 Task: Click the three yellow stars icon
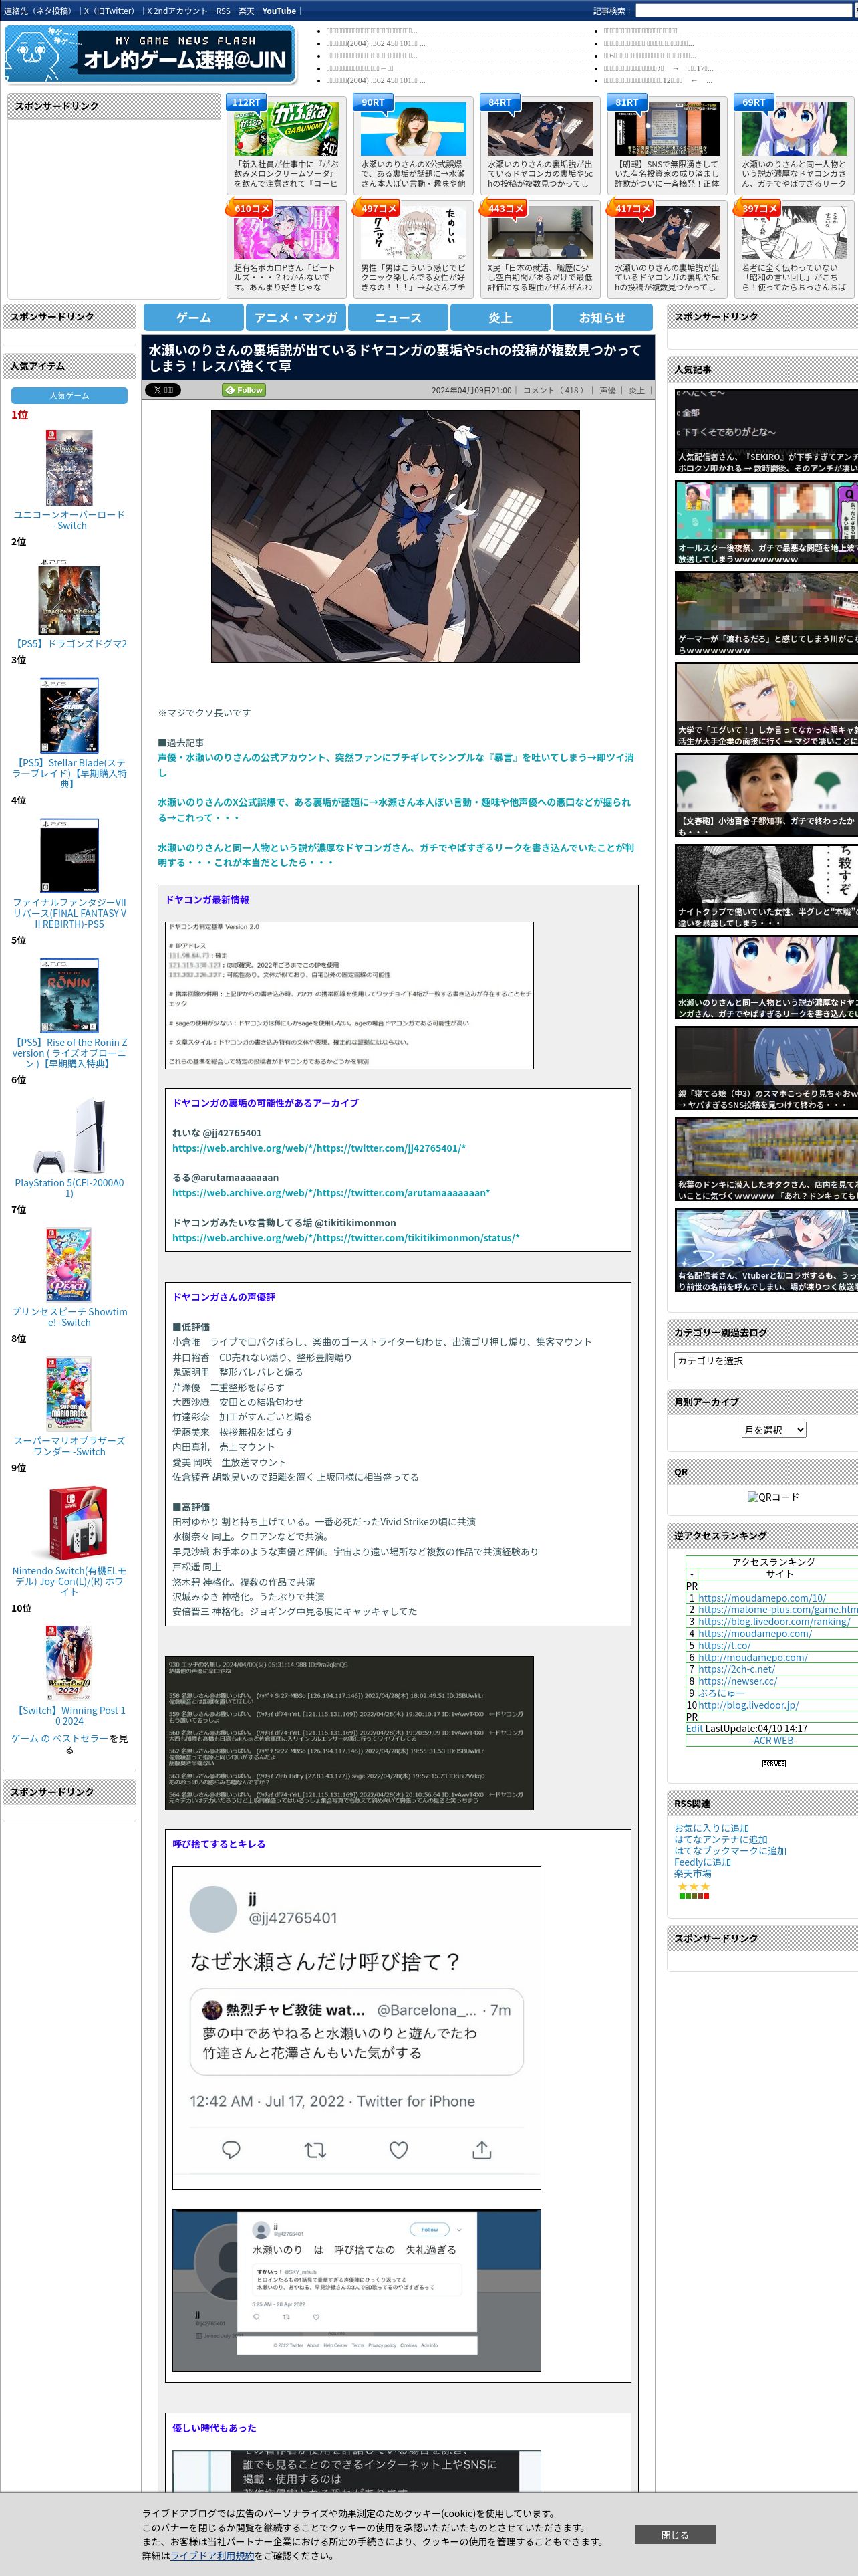coord(693,1887)
